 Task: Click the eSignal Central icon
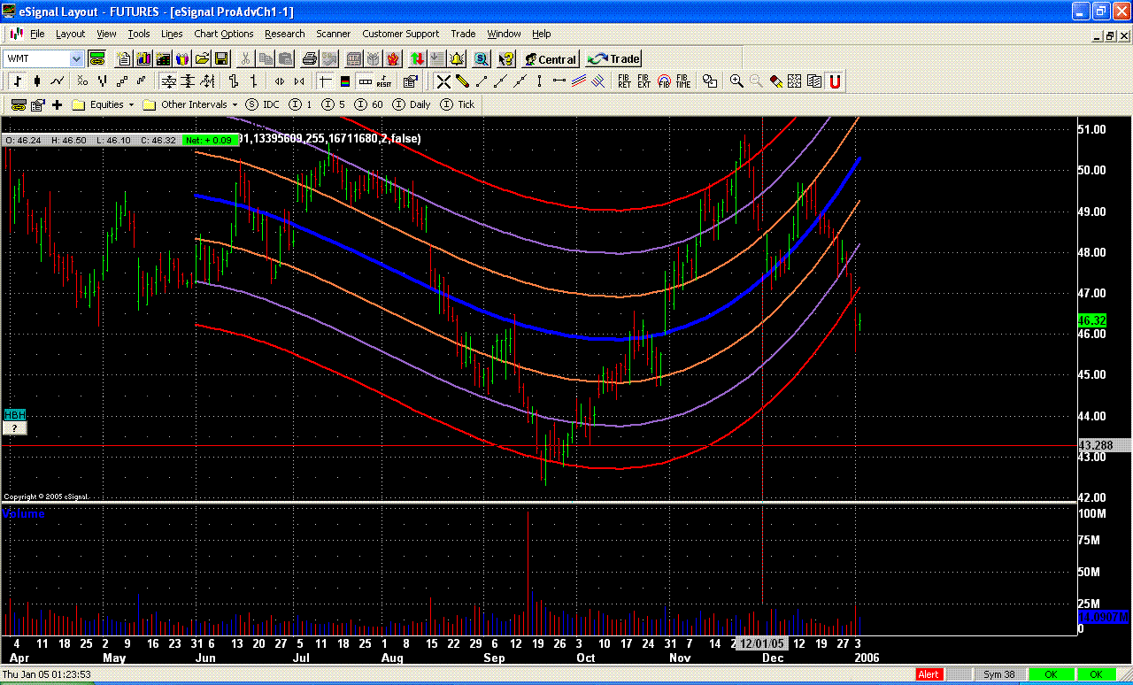point(550,58)
